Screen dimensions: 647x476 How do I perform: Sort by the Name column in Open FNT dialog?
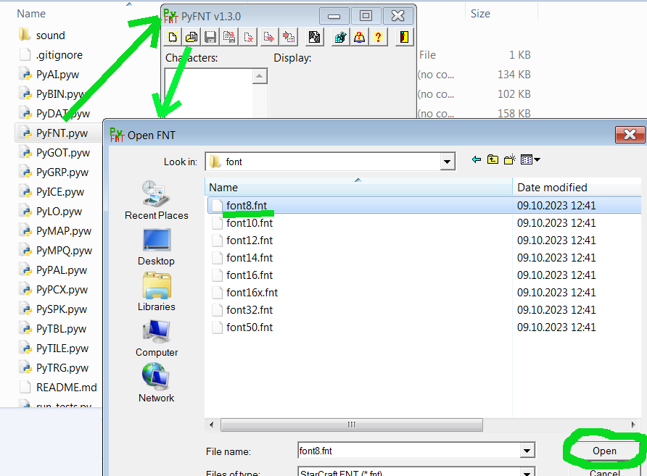[358, 187]
